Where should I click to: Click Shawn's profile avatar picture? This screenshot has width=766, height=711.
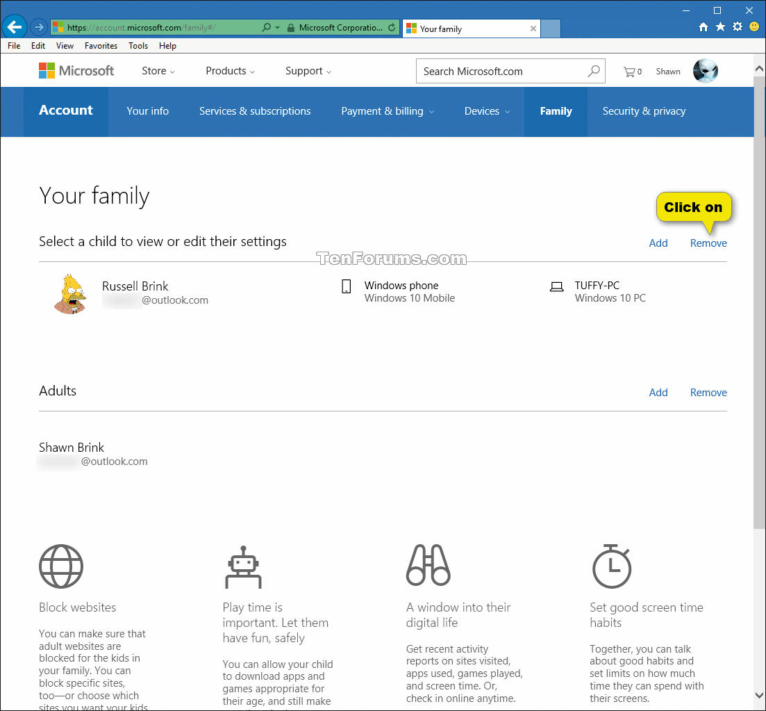click(706, 71)
